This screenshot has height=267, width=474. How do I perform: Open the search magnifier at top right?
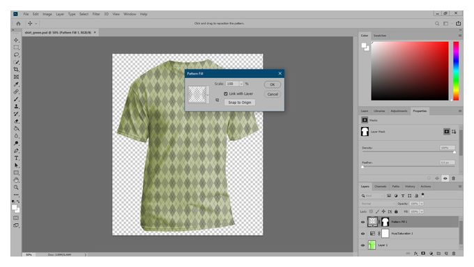click(437, 23)
